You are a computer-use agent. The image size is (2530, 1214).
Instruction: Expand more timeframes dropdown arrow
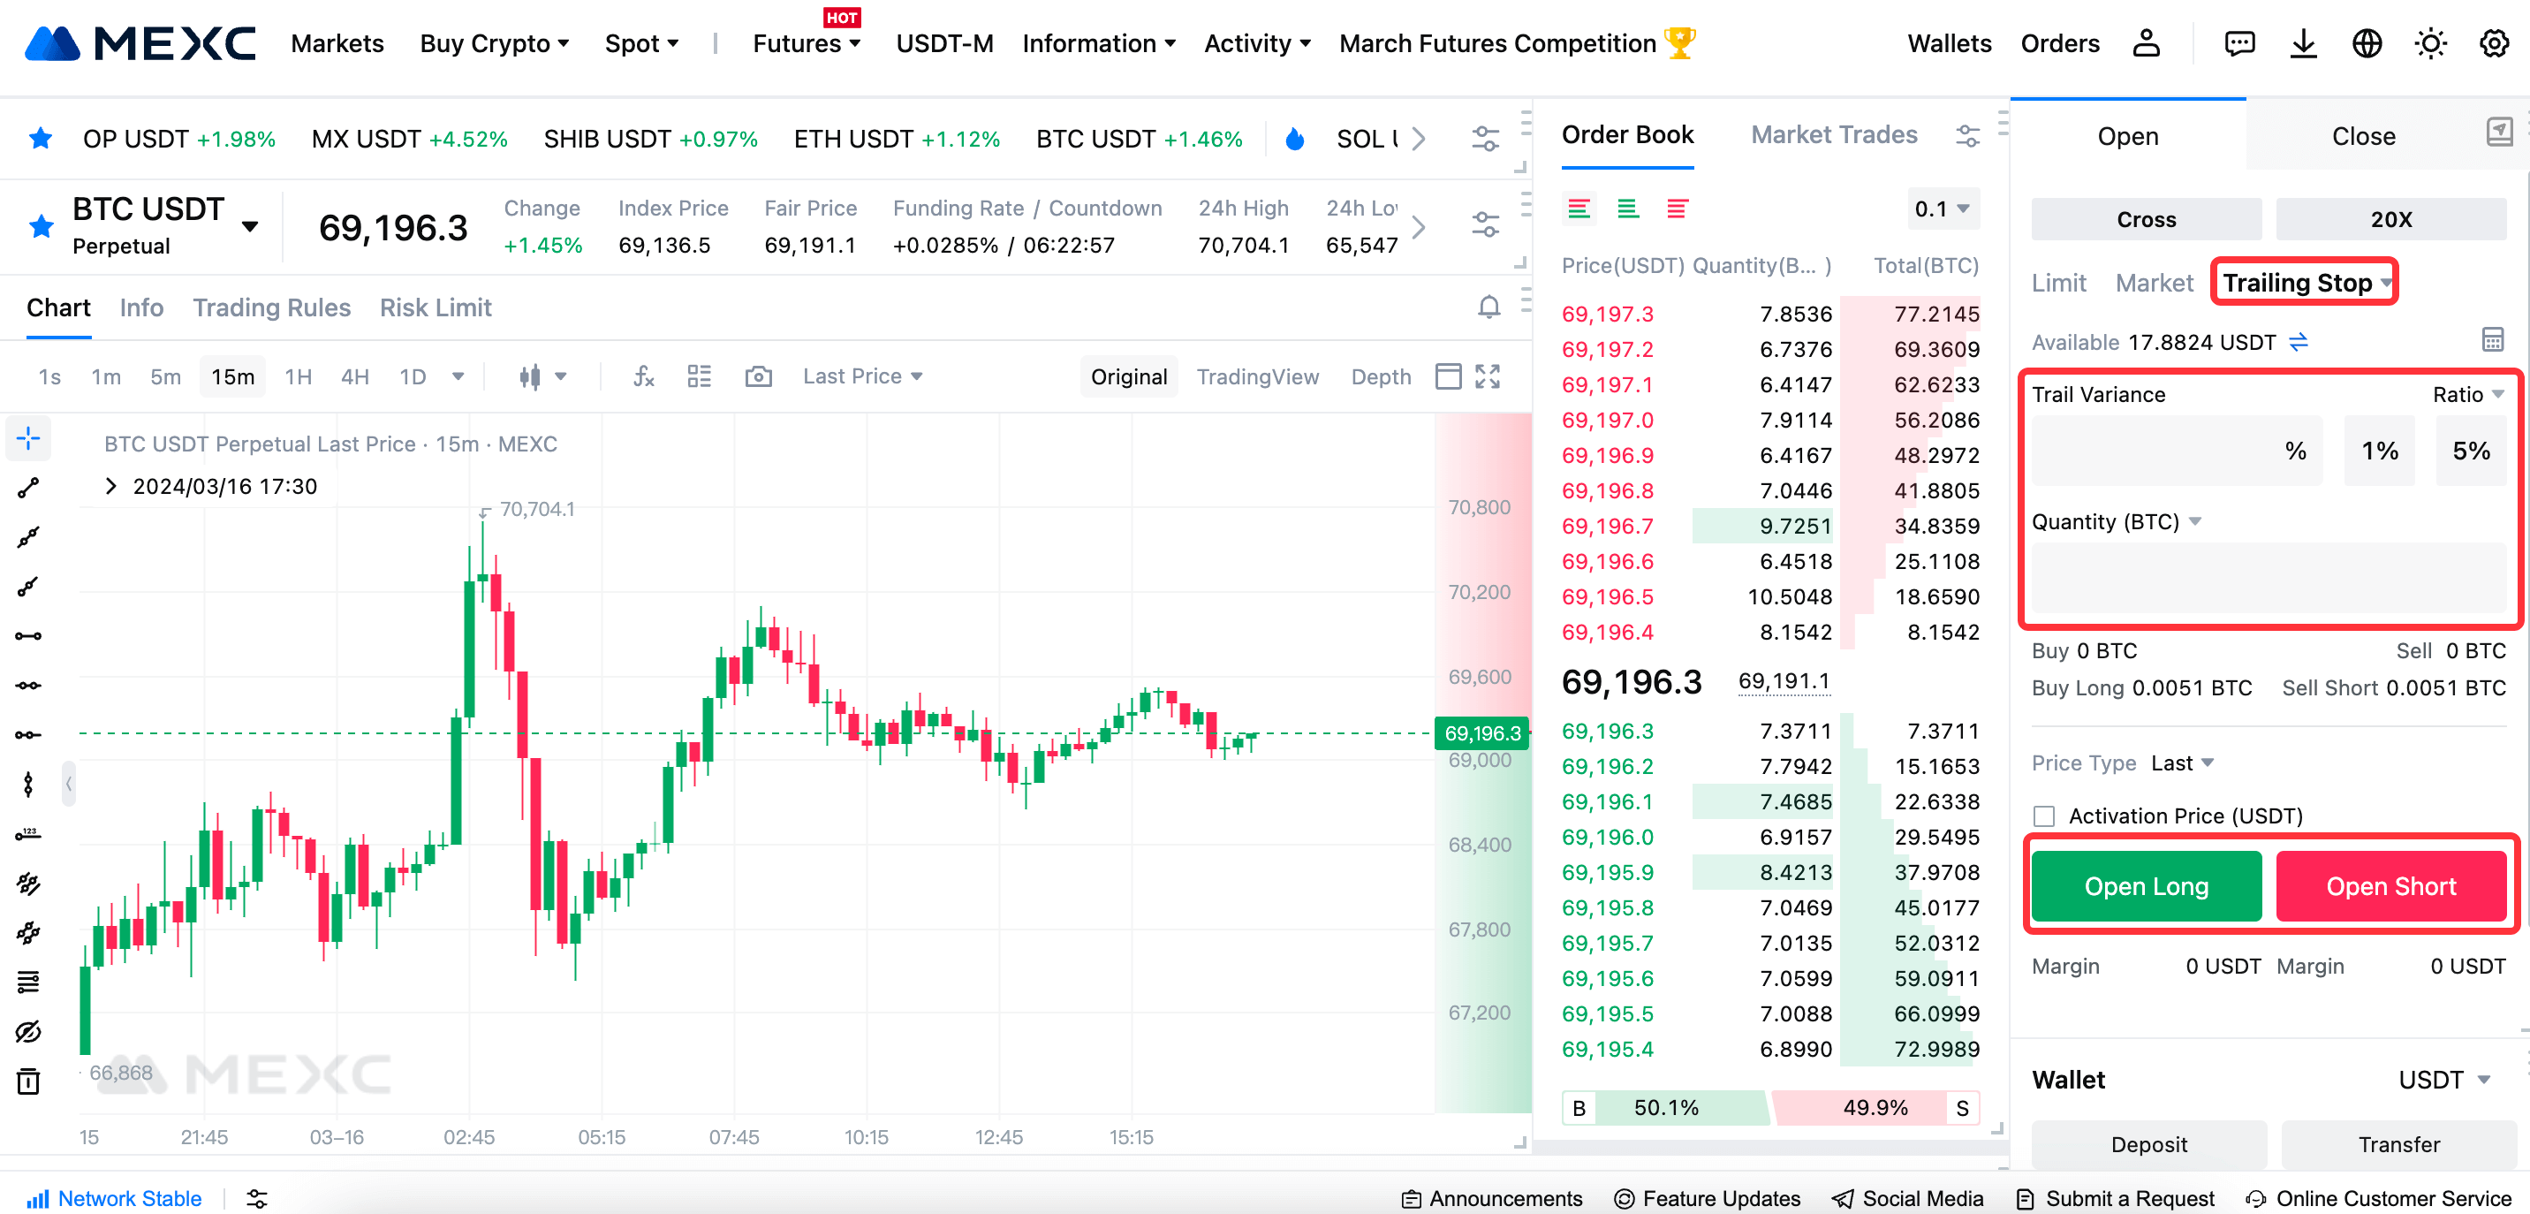(x=458, y=376)
